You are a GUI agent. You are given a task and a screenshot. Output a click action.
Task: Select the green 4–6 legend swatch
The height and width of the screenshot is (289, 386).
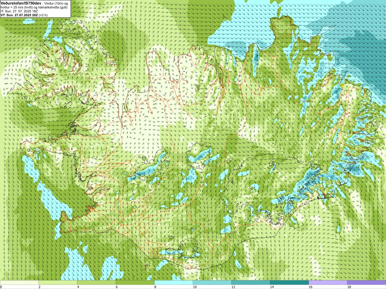click(96, 283)
